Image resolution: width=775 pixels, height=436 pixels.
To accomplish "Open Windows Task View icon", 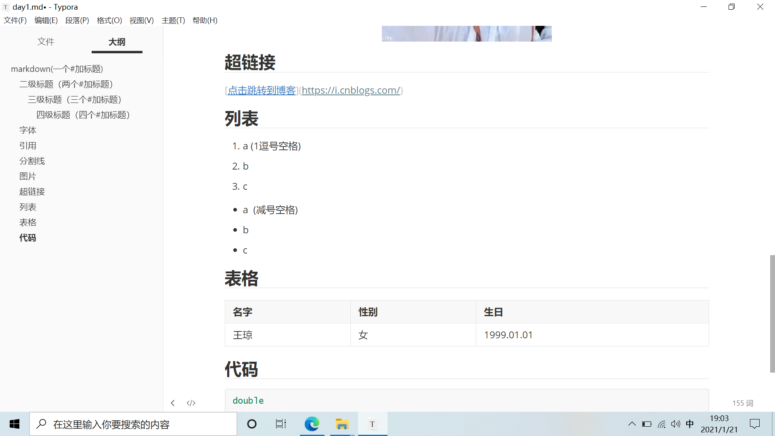I will [281, 424].
